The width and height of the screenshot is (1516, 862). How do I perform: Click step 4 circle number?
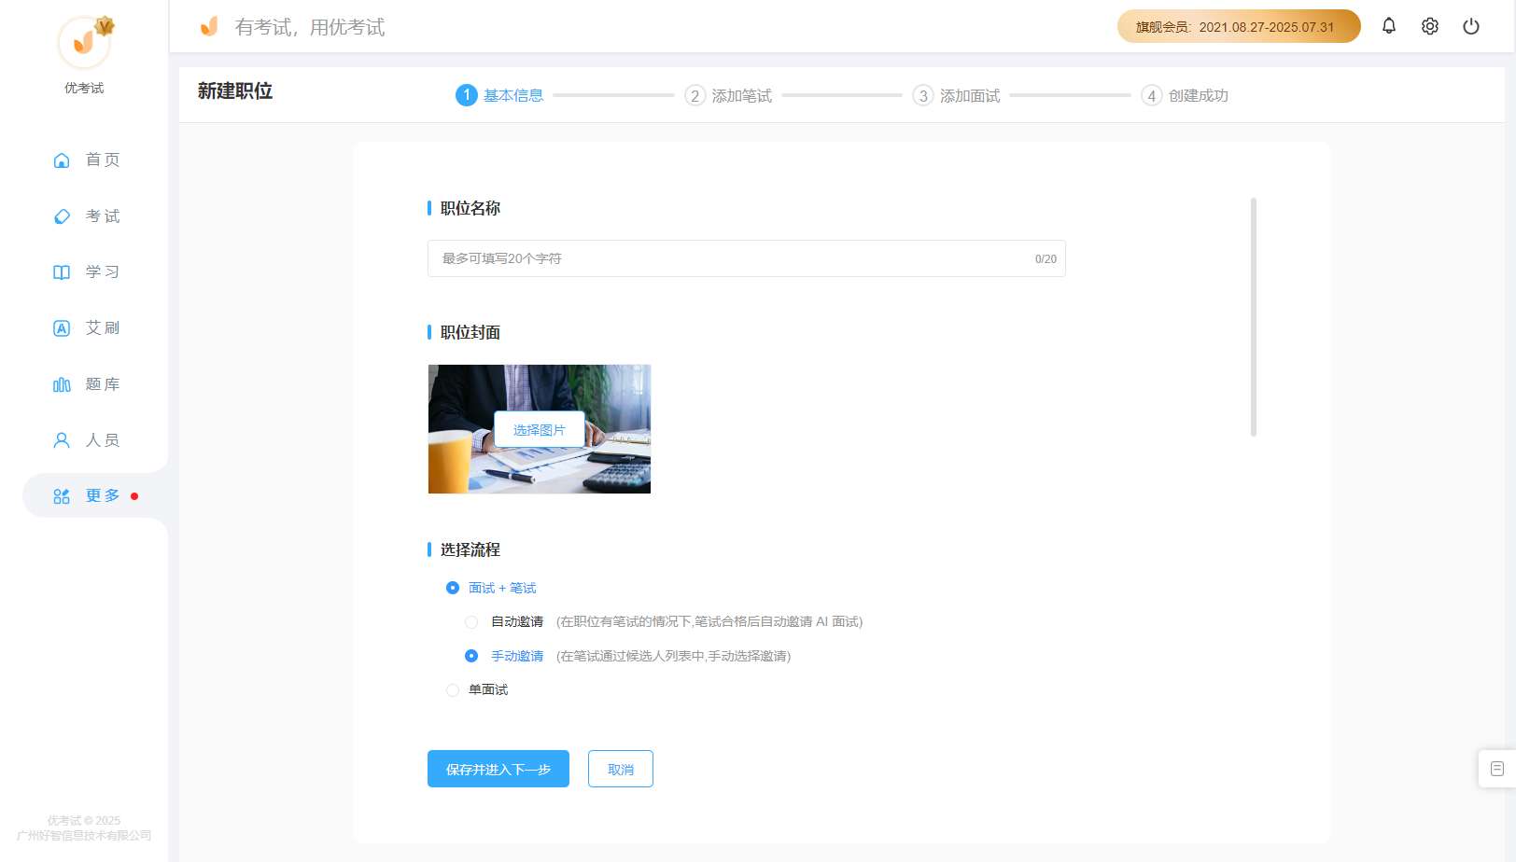[x=1152, y=95]
